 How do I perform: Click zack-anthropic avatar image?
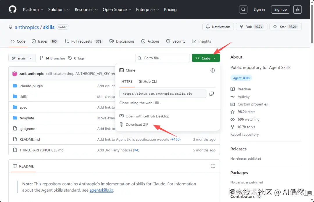click(15, 73)
